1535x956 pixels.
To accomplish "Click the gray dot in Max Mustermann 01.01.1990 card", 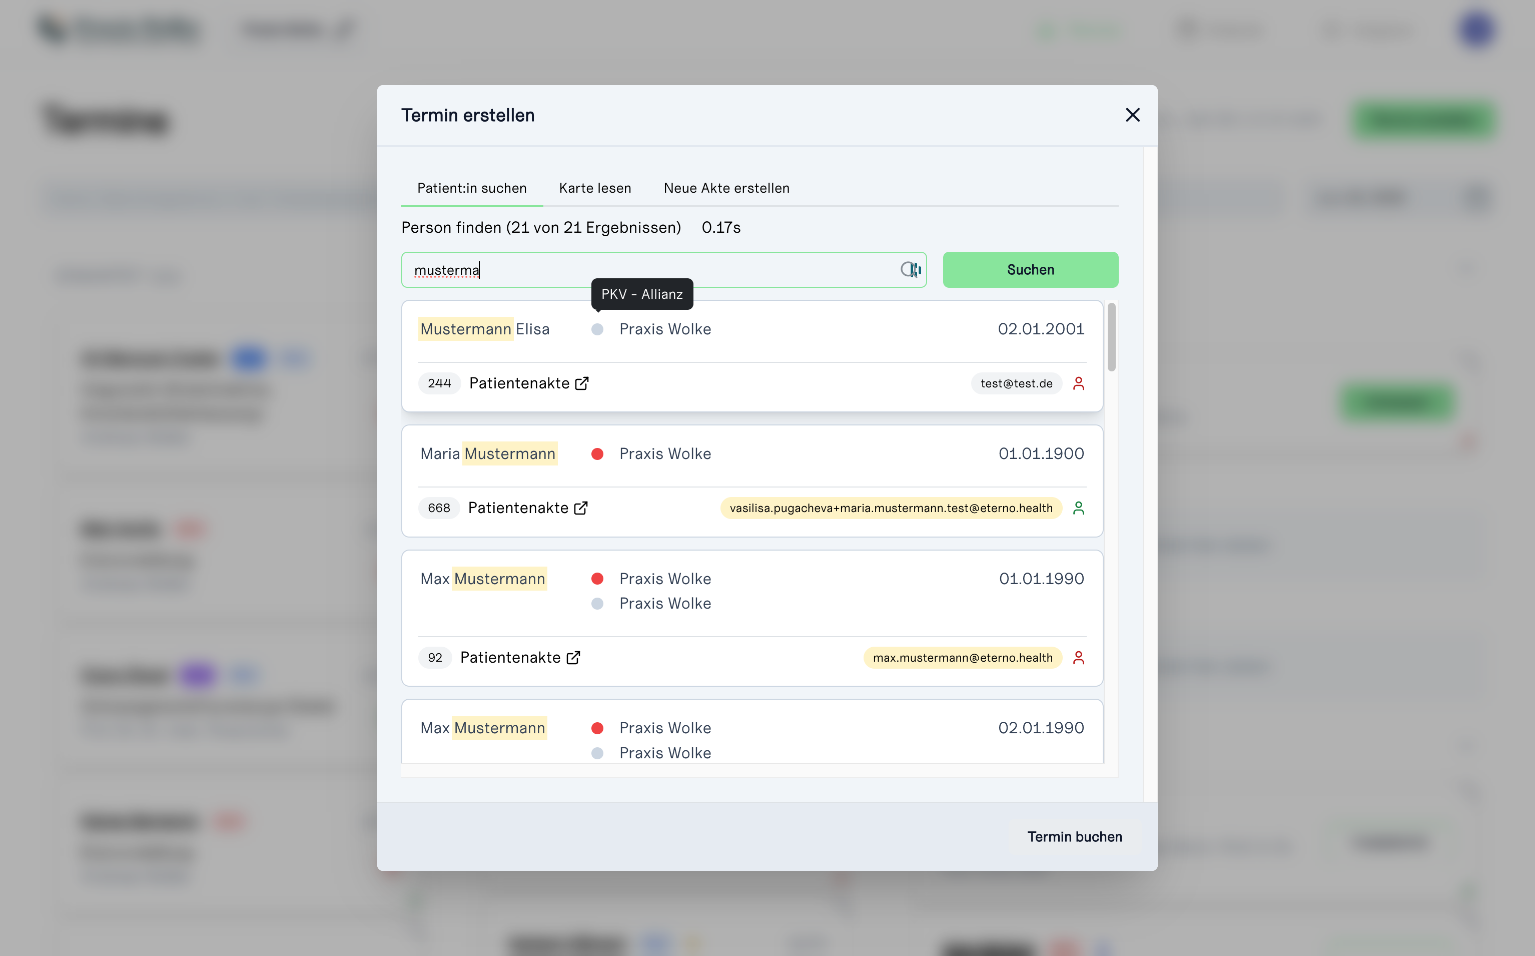I will (x=596, y=604).
